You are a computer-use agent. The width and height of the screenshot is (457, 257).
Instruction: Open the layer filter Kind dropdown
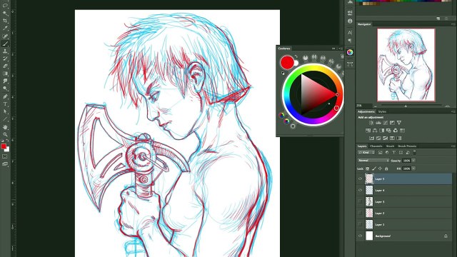[366, 152]
